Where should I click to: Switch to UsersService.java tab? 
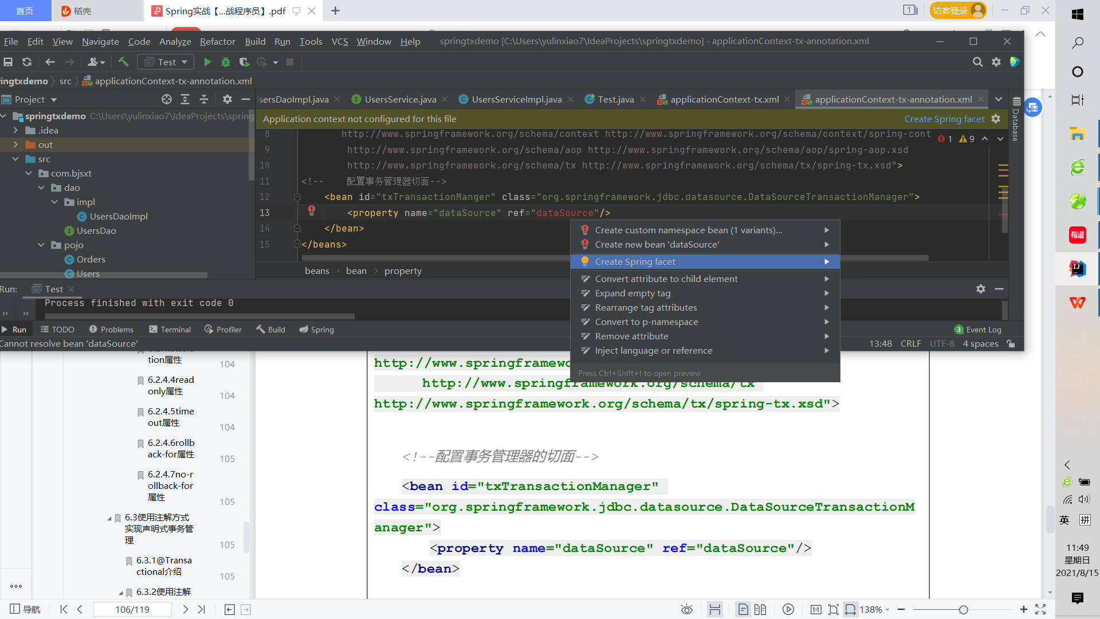tap(400, 99)
